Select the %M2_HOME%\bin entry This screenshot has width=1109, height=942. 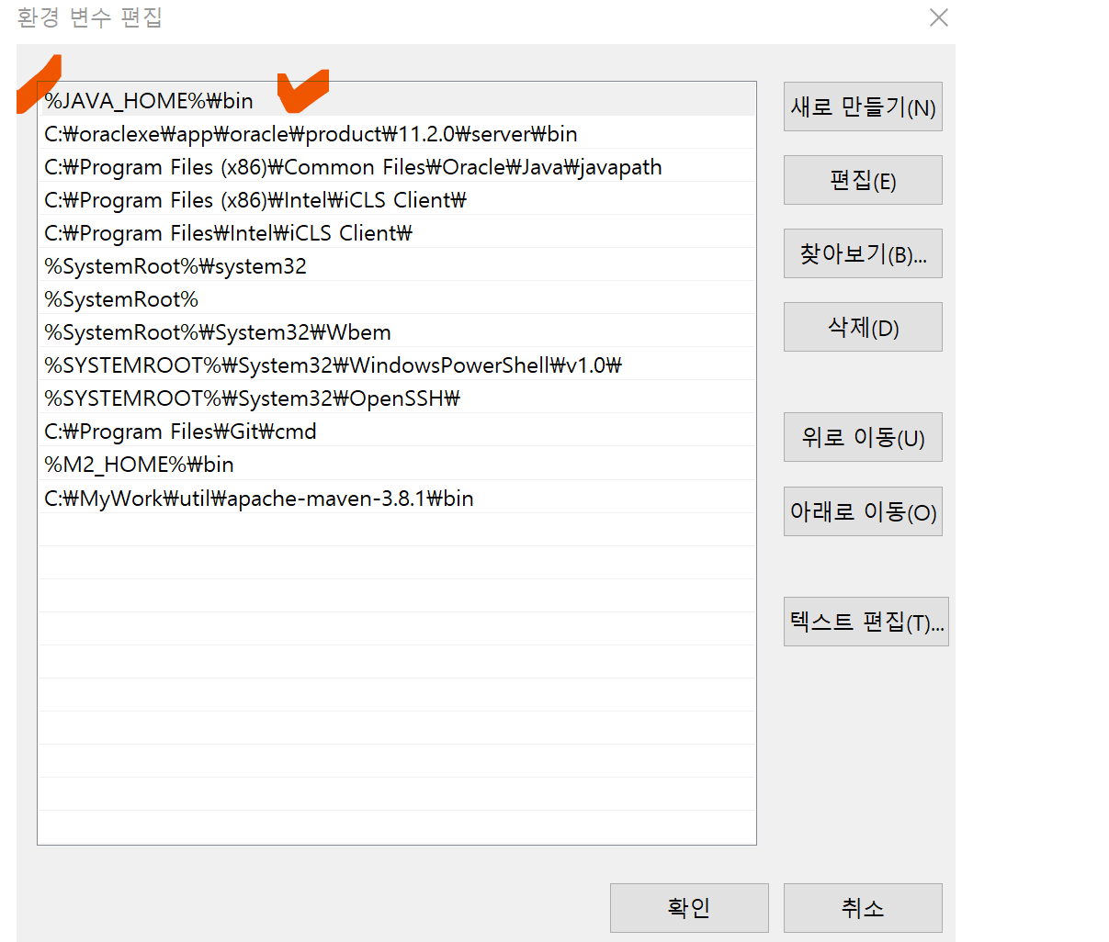(x=397, y=464)
